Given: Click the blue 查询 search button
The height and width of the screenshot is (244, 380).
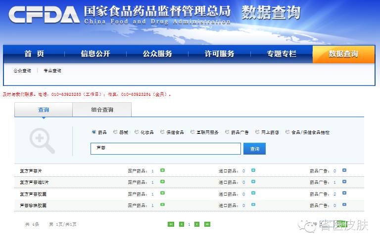Looking at the screenshot, I should 254,149.
